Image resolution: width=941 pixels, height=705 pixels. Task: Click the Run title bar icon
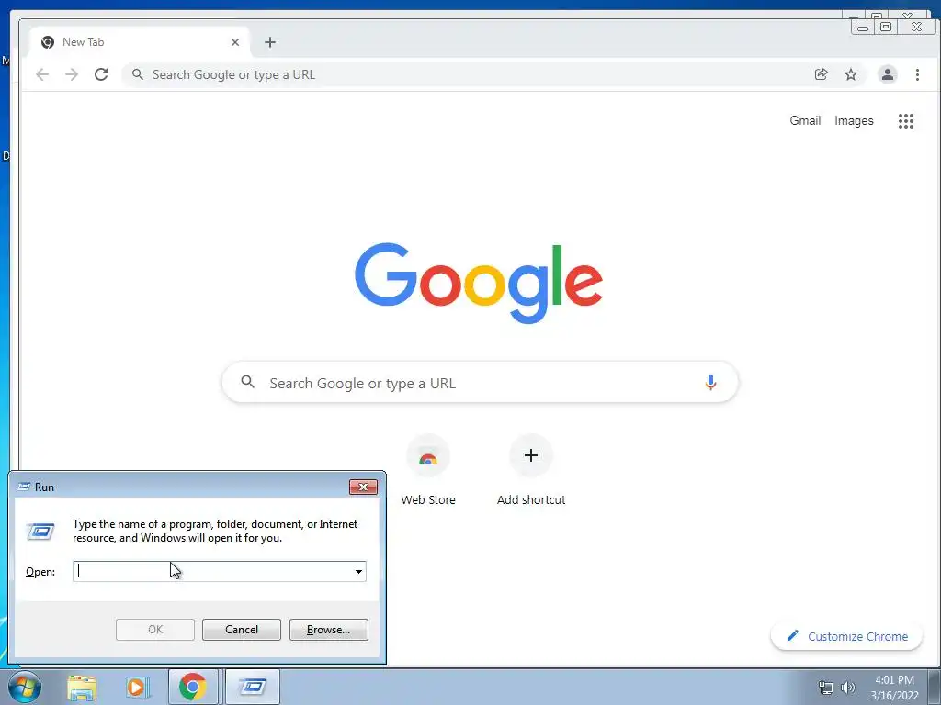24,487
